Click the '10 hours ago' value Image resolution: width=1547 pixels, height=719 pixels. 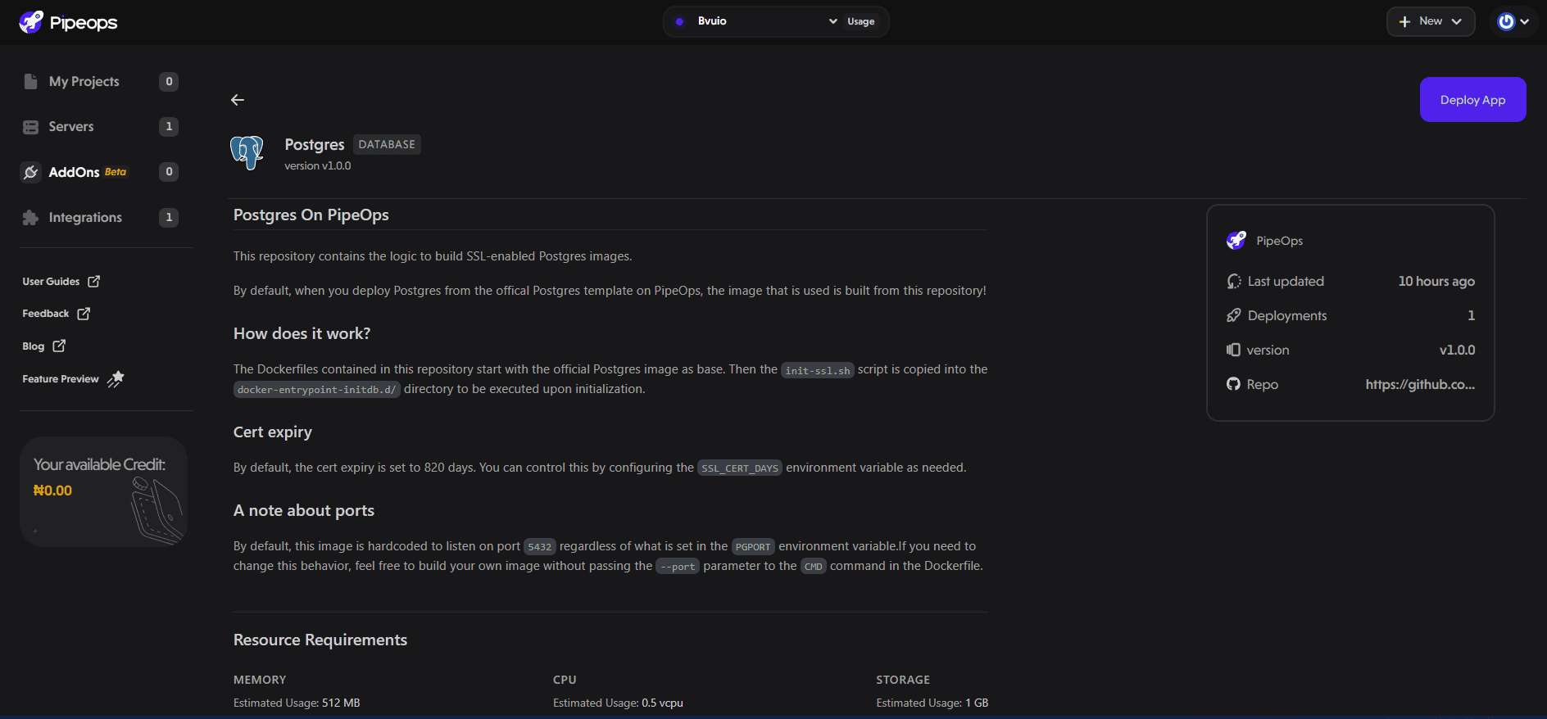1436,281
